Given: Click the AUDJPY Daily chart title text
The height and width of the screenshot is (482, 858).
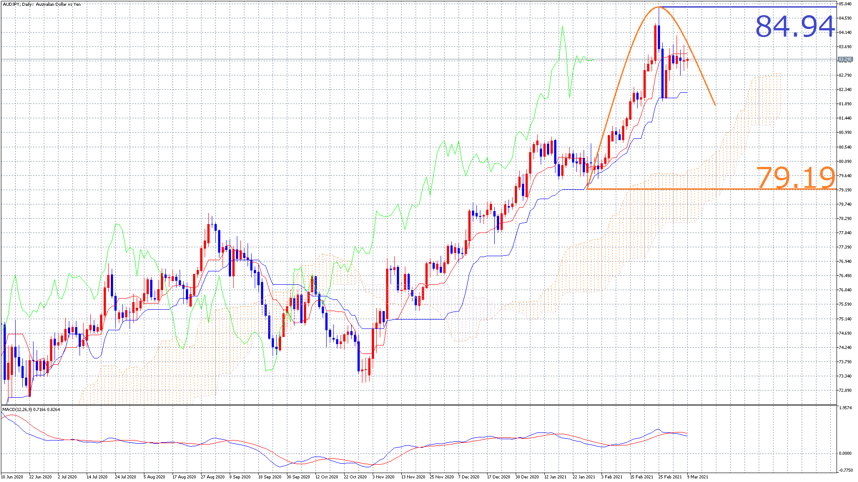Looking at the screenshot, I should [41, 4].
